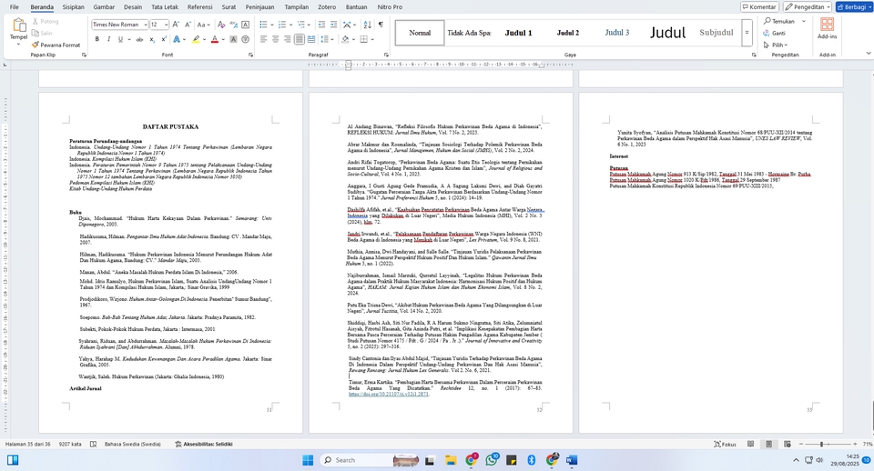Viewport: 874px width, 471px height.
Task: Toggle paragraph marks display
Action: click(x=380, y=24)
